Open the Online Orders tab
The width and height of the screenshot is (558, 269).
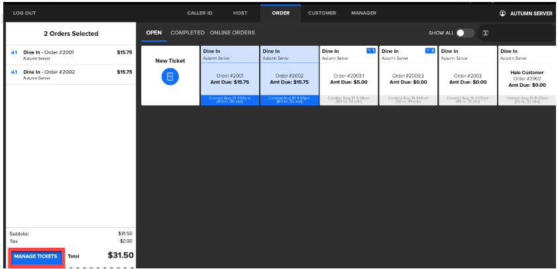(232, 33)
